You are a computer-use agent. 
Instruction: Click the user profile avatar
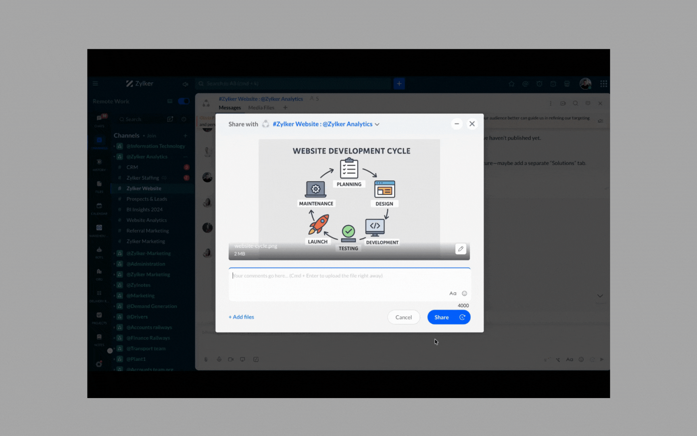585,84
